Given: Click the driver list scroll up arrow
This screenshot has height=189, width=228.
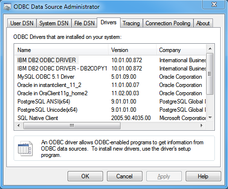Looking at the screenshot, I should (x=210, y=49).
